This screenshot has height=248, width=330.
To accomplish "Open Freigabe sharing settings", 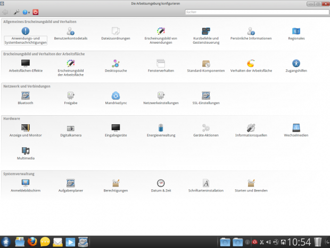I will point(70,98).
